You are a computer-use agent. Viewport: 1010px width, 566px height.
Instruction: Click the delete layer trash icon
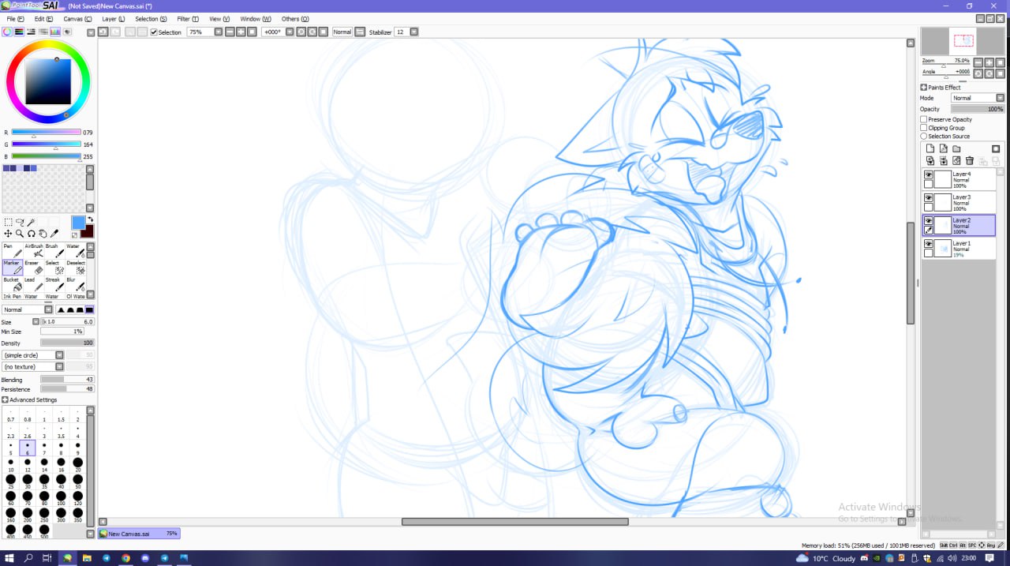tap(970, 161)
